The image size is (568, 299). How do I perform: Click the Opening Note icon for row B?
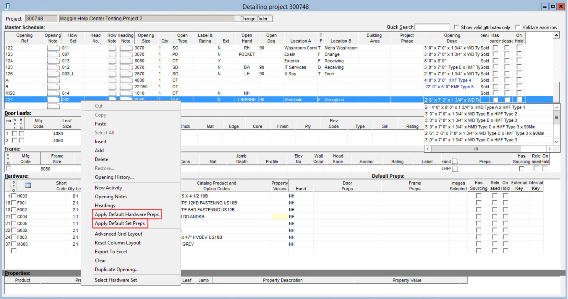click(53, 87)
